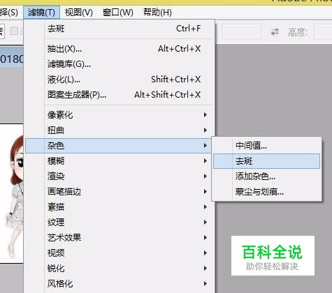Expand the 素描 submenu
This screenshot has height=293, width=332.
pyautogui.click(x=120, y=207)
